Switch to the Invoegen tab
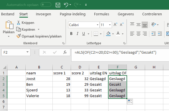This screenshot has width=169, height=111. pyautogui.click(x=43, y=14)
